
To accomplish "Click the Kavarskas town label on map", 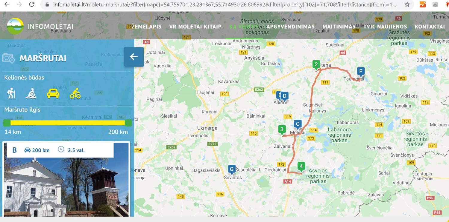I will (229, 81).
